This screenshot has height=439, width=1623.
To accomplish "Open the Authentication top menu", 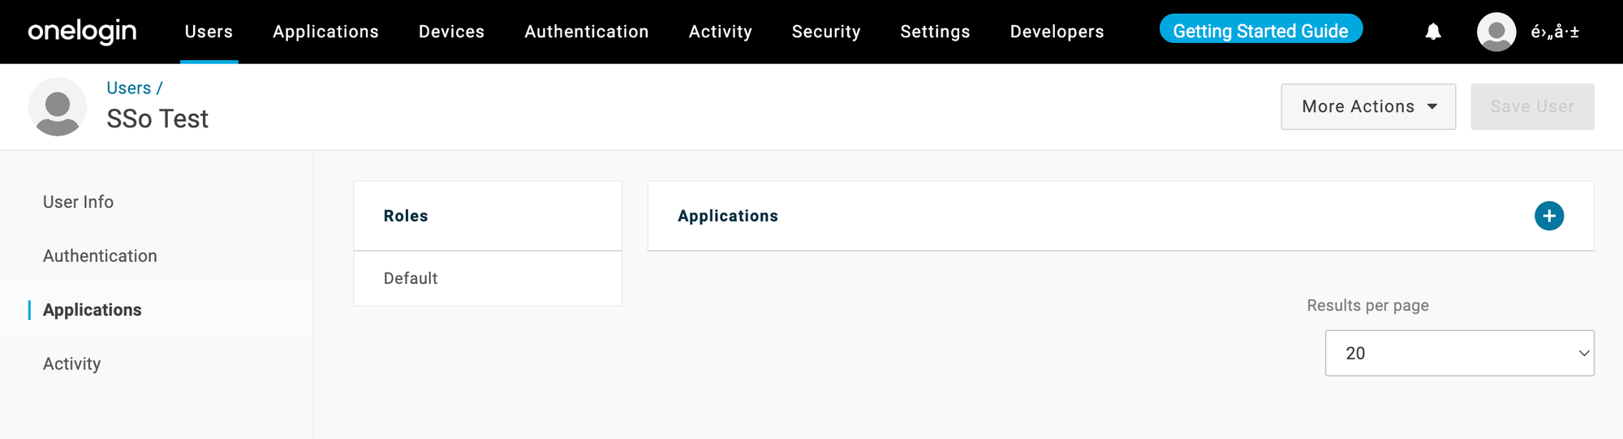I will coord(587,32).
